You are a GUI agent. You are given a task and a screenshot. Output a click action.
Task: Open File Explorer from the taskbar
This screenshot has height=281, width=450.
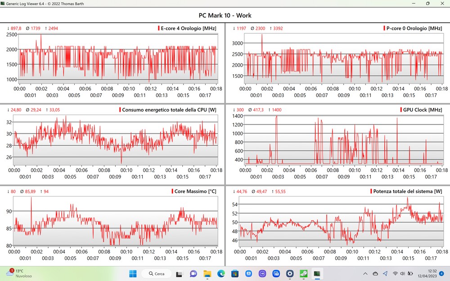[207, 273]
